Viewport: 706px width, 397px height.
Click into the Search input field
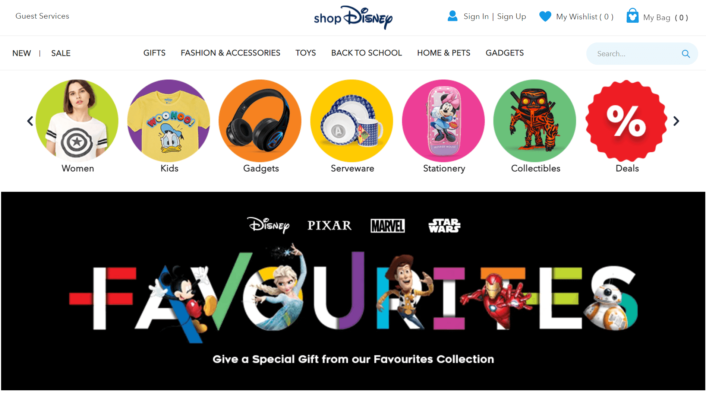pyautogui.click(x=637, y=54)
